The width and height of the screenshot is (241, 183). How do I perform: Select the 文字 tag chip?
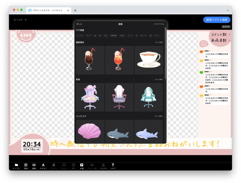click(x=105, y=36)
